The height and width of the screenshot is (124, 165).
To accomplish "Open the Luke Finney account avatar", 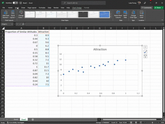I will point(139,3).
